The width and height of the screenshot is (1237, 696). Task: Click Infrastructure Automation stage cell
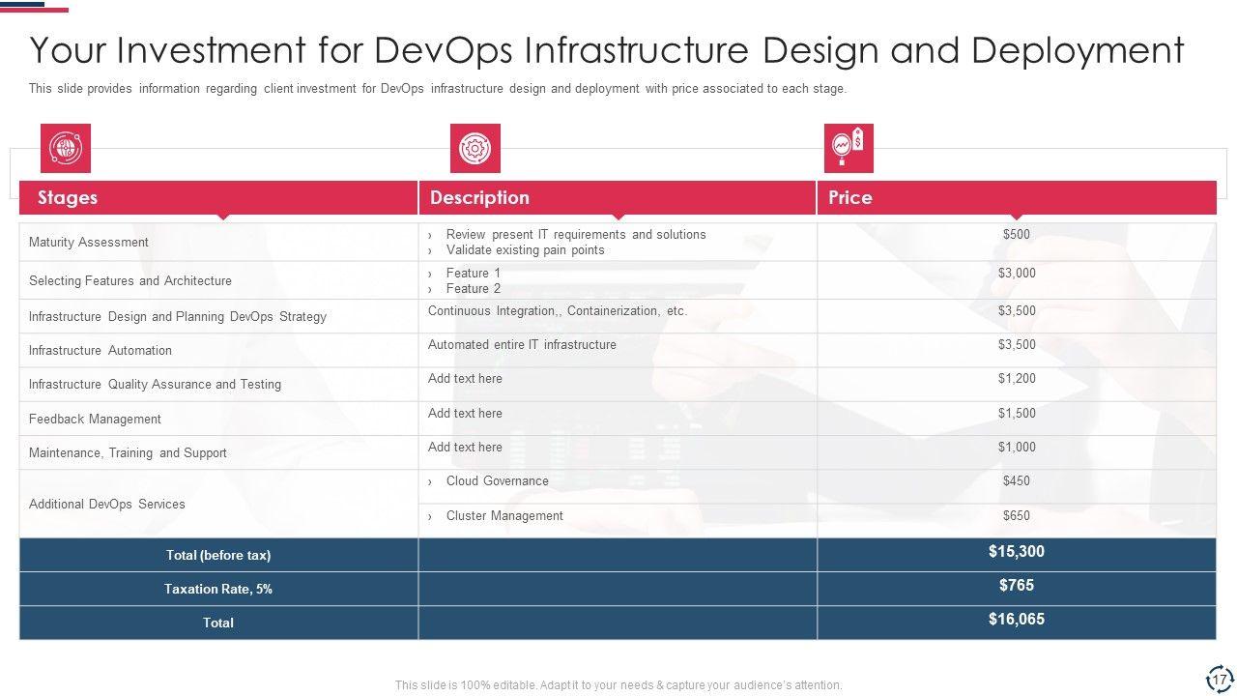[x=101, y=351]
